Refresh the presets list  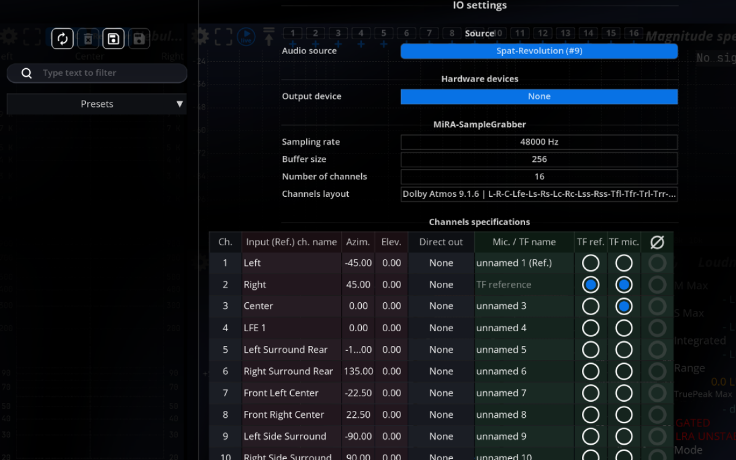point(61,38)
